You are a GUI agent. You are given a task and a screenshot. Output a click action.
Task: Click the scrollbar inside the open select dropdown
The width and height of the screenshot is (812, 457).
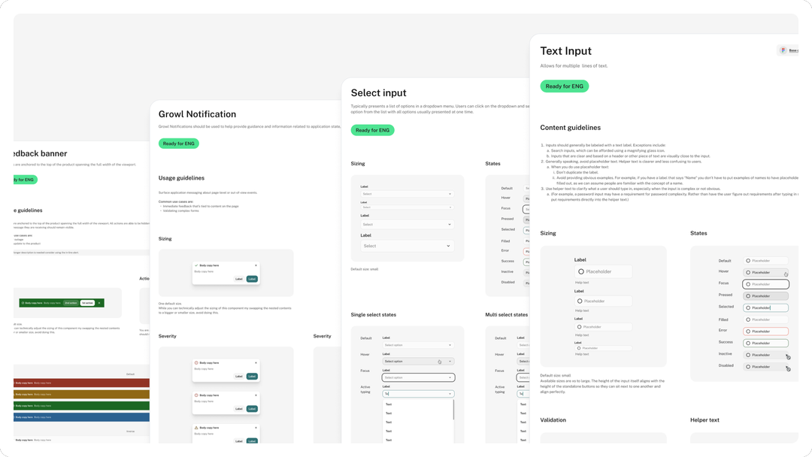pos(453,409)
